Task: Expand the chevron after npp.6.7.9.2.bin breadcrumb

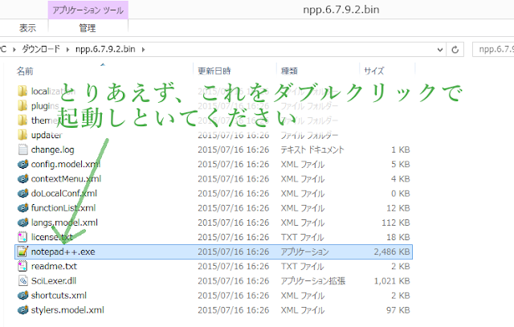Action: click(143, 50)
